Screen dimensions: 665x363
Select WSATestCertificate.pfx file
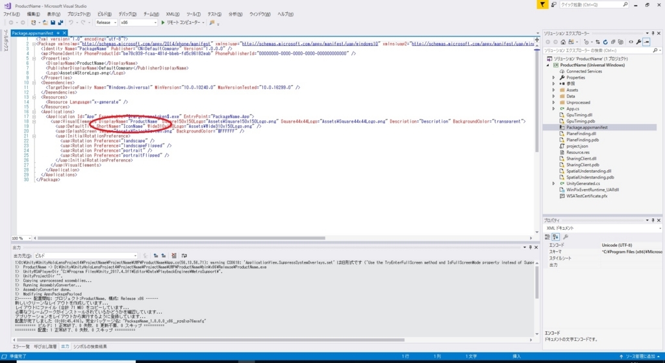coord(586,196)
